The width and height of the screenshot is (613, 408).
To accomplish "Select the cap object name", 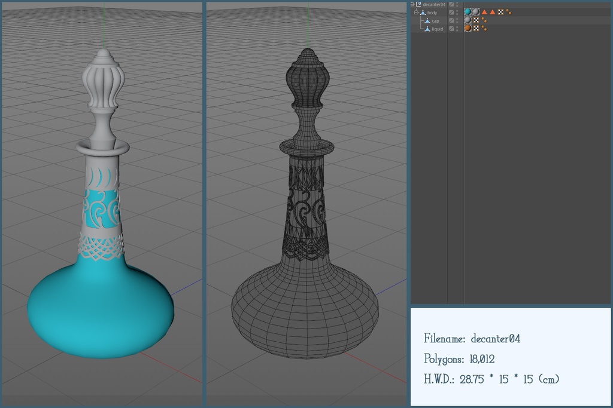I will [436, 21].
